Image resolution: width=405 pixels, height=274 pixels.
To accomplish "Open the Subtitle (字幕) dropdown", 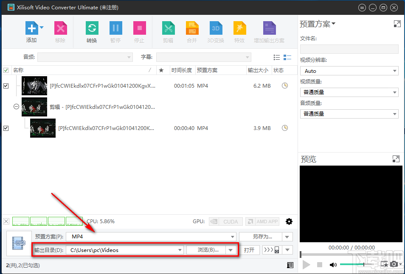I will coord(203,57).
